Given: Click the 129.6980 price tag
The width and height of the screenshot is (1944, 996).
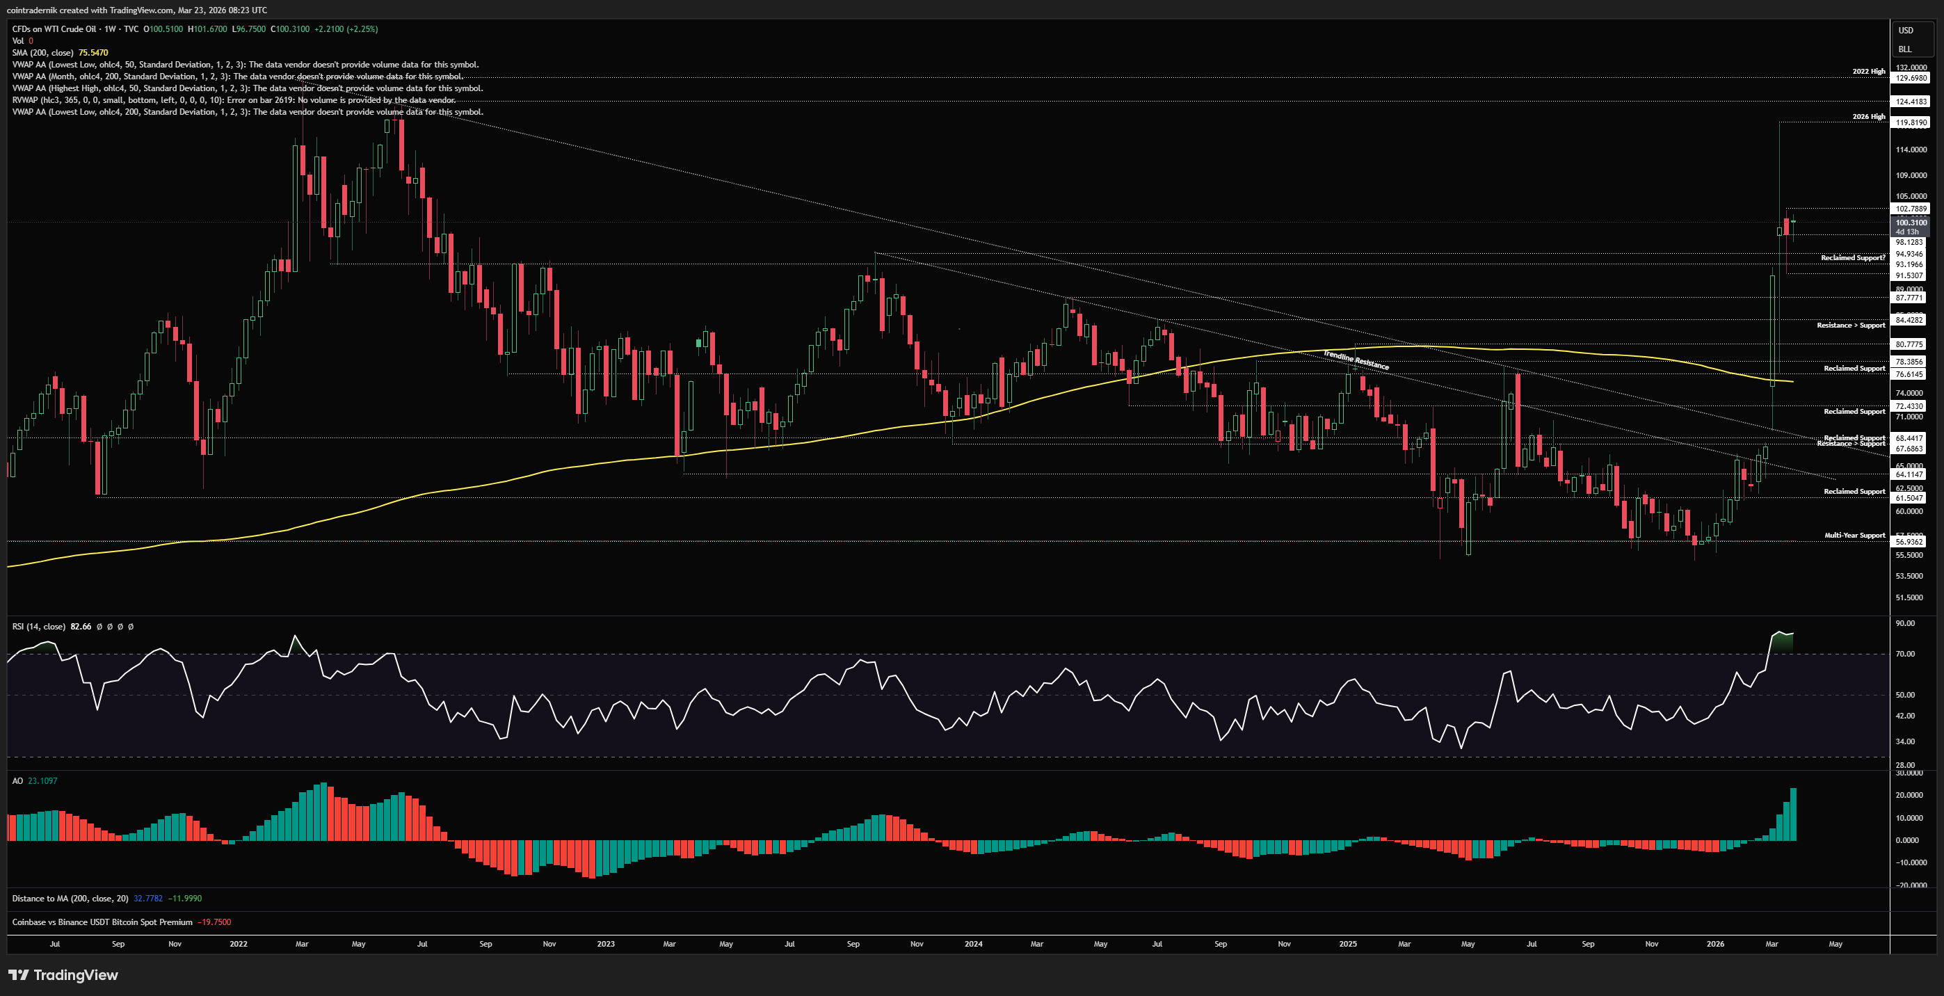Looking at the screenshot, I should [x=1911, y=78].
